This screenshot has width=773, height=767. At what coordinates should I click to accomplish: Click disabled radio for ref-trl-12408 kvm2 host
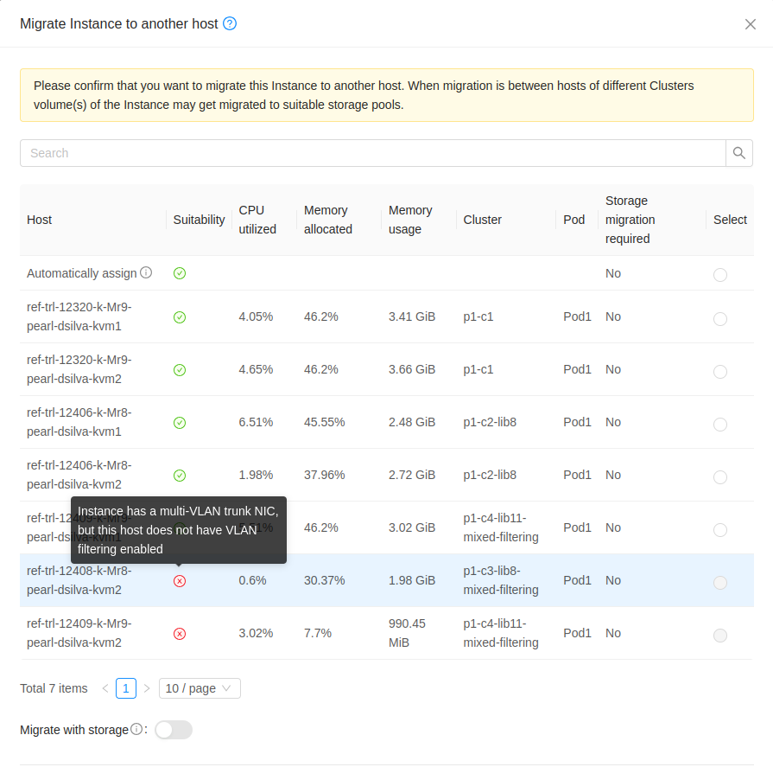click(720, 583)
